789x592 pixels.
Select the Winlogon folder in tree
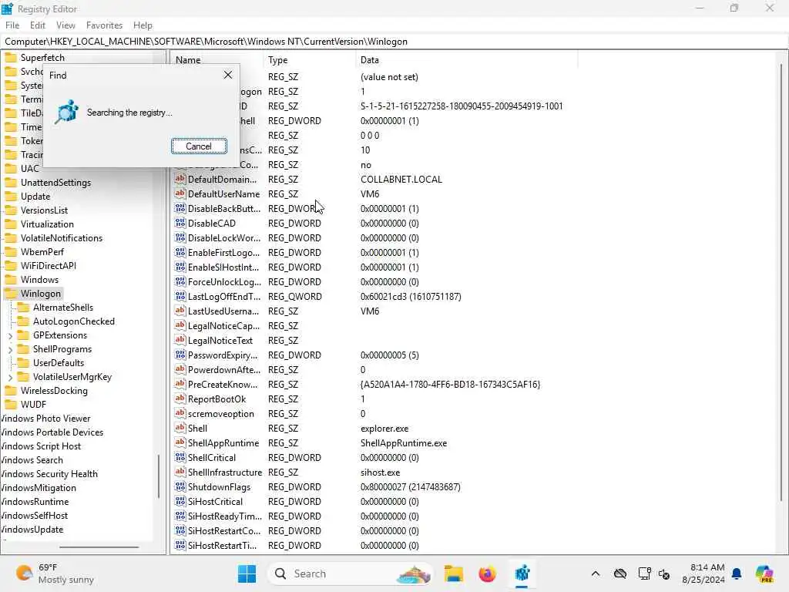pos(41,294)
